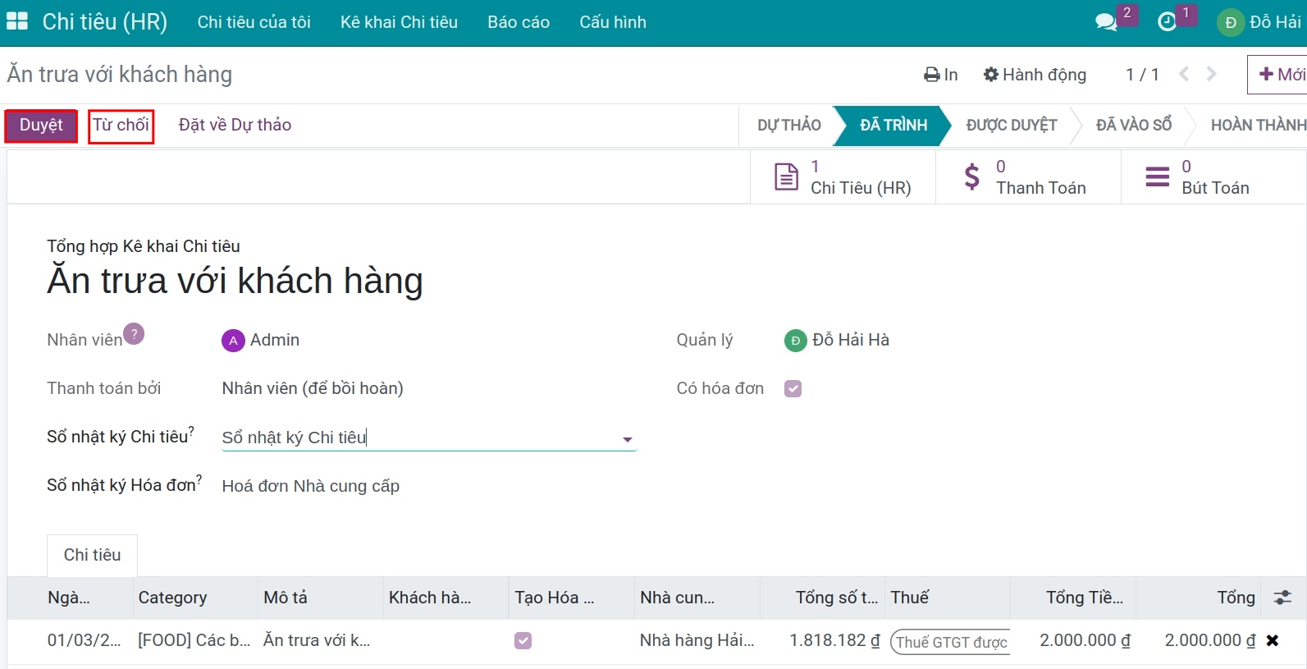Delete the expense line with X icon
This screenshot has height=669, width=1307.
coord(1273,640)
